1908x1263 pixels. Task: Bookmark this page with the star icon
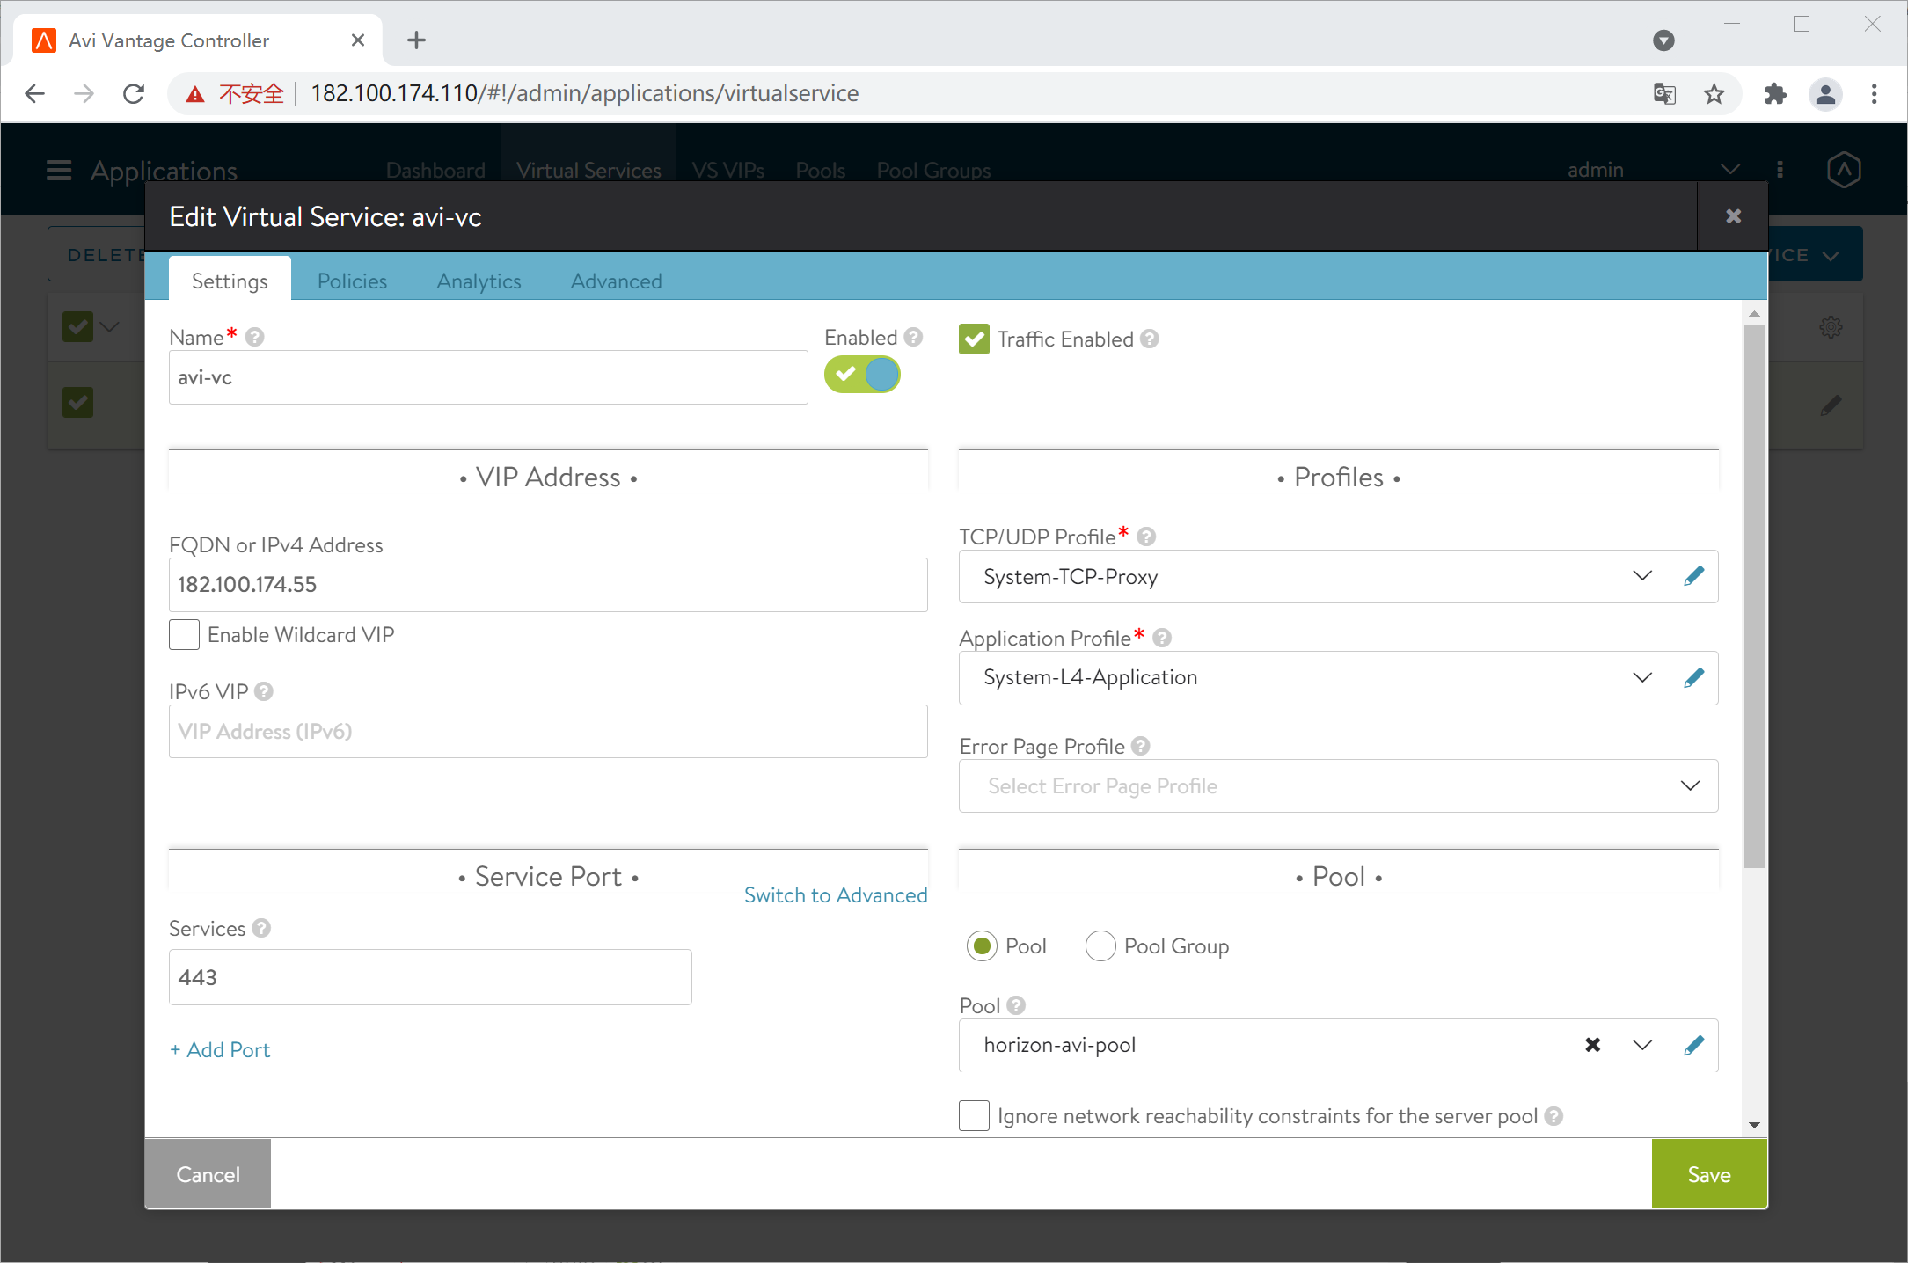coord(1714,93)
